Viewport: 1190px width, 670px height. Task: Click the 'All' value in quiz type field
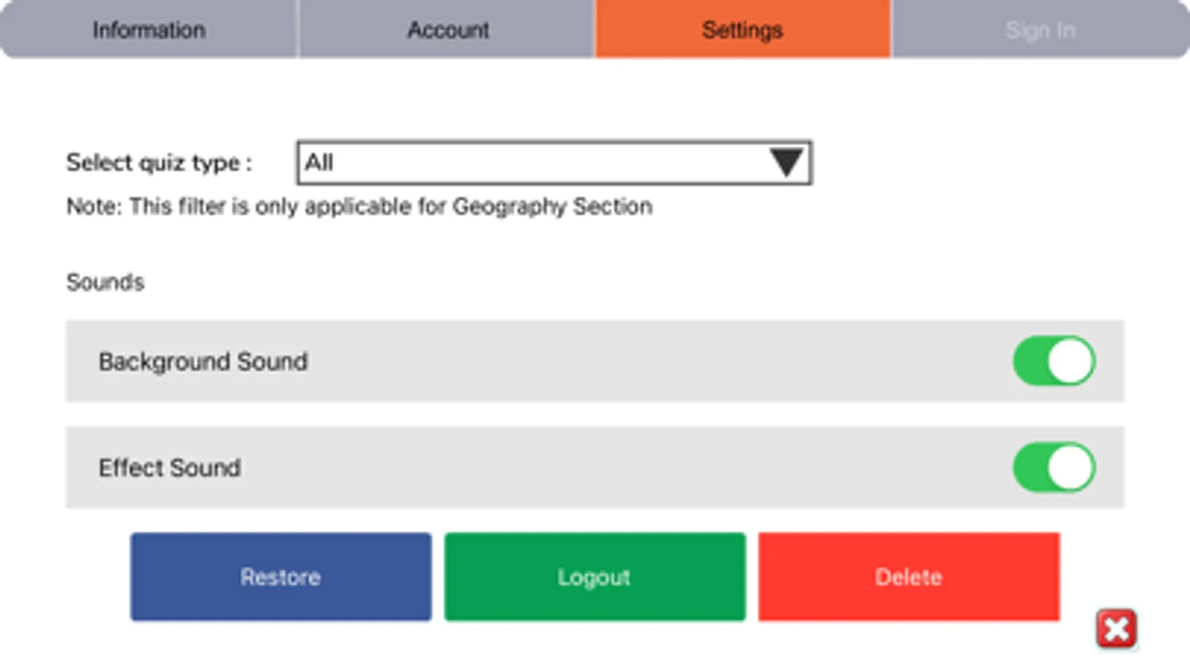pyautogui.click(x=319, y=162)
